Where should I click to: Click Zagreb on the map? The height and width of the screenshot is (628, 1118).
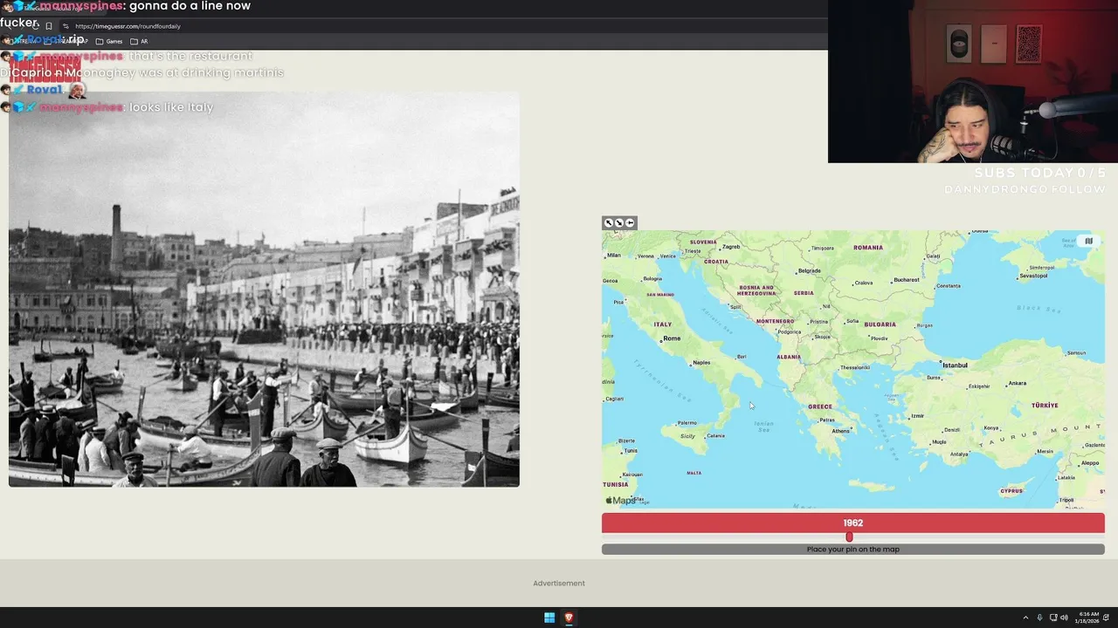[730, 247]
